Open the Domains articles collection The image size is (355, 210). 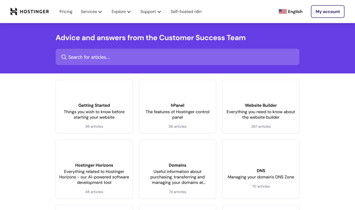tap(177, 169)
